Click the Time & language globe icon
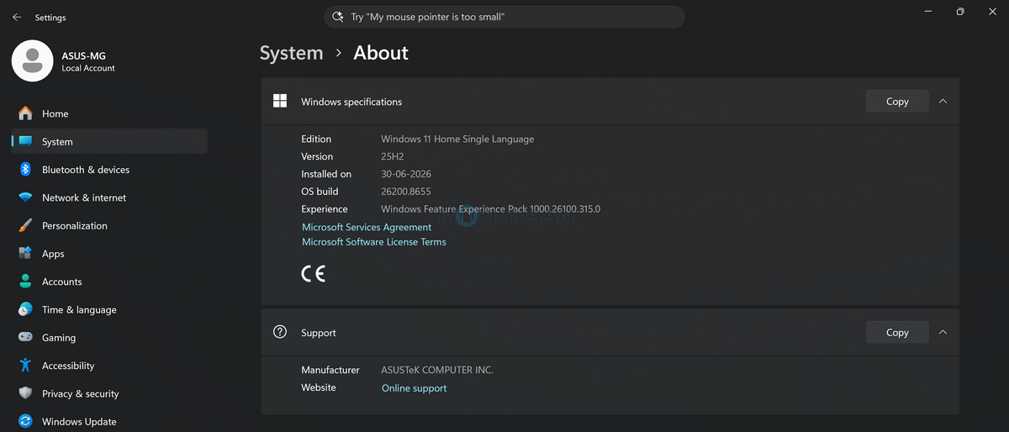Screen dimensions: 1009x432 point(25,309)
